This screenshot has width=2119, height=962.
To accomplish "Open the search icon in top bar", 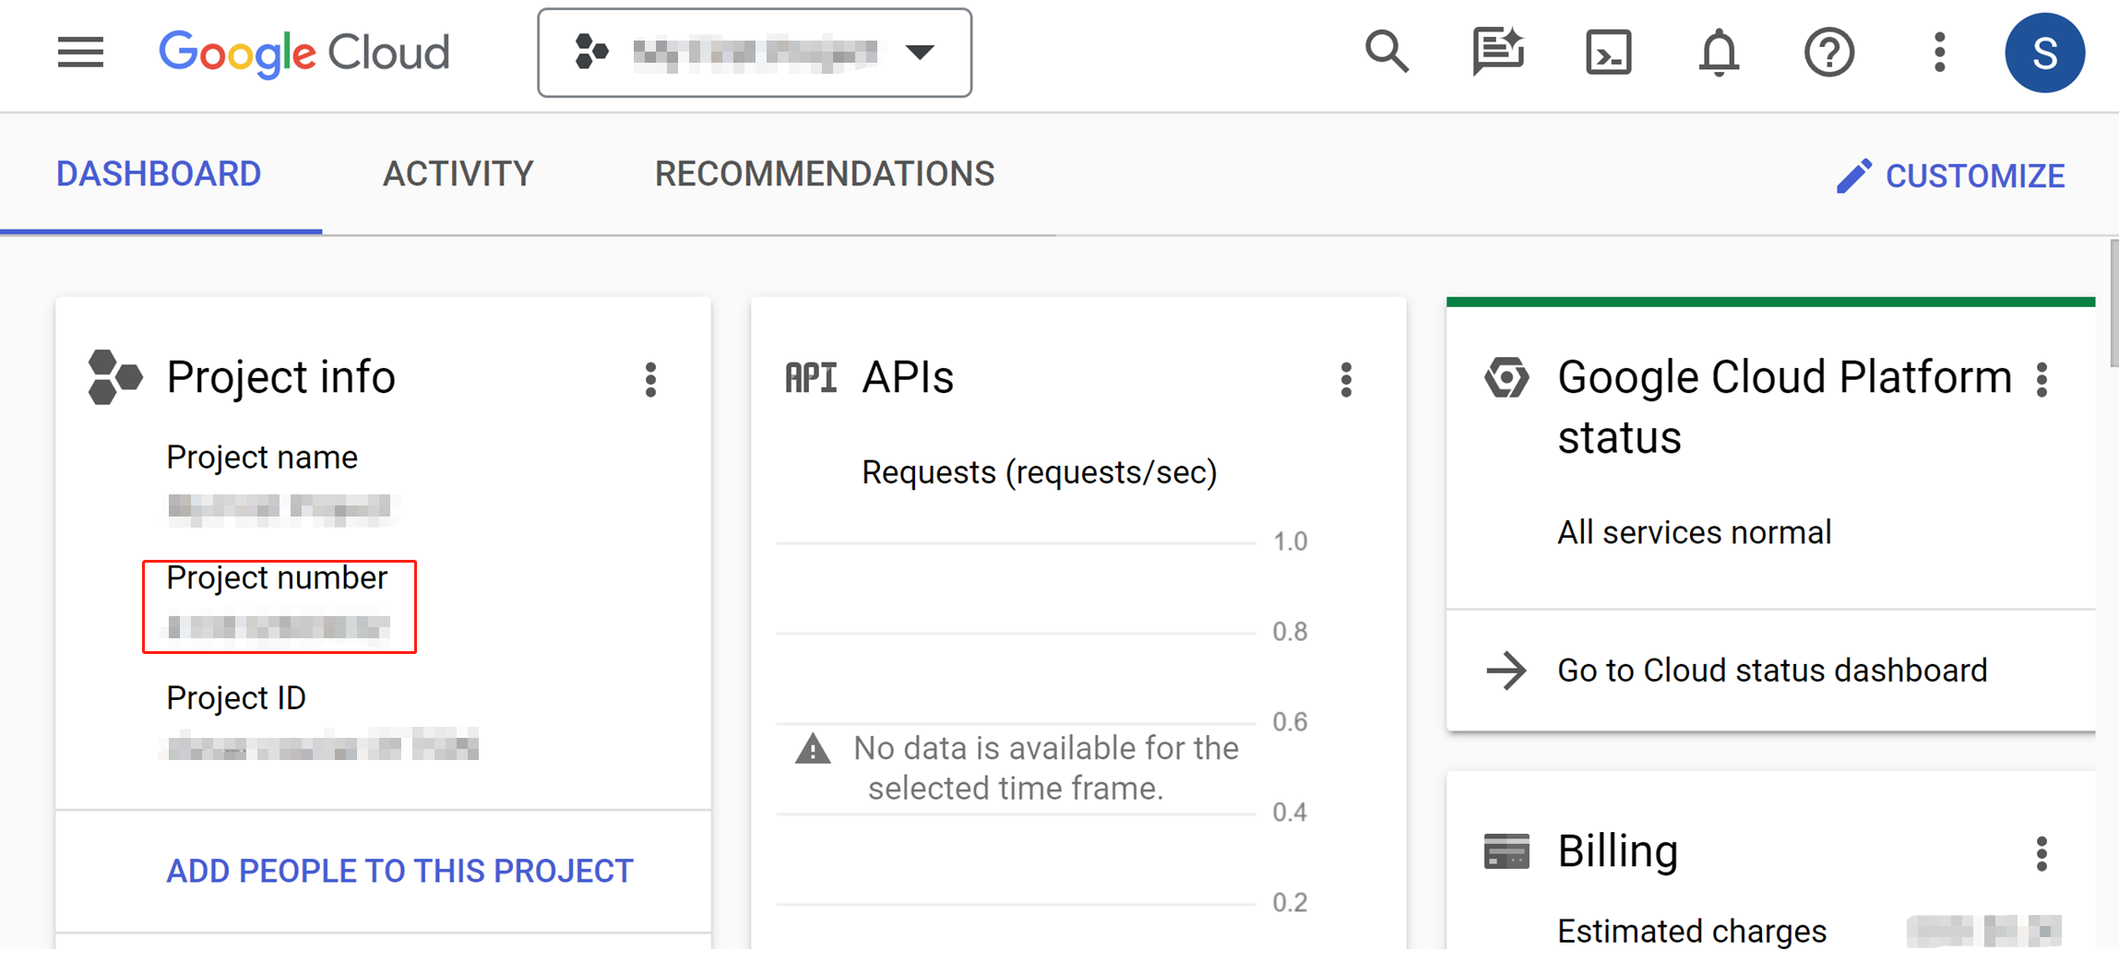I will click(1387, 53).
